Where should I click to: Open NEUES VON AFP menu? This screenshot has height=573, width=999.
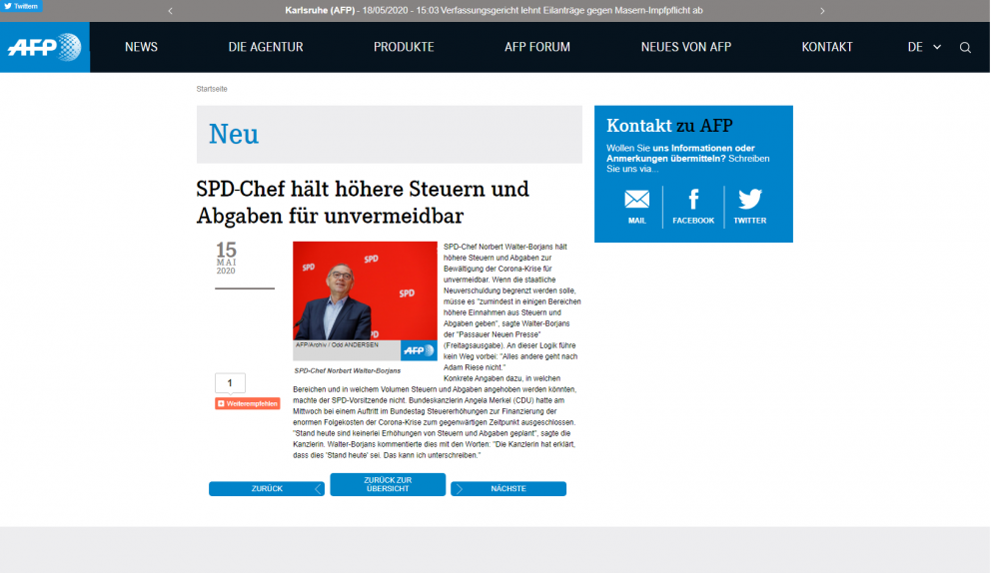click(685, 47)
